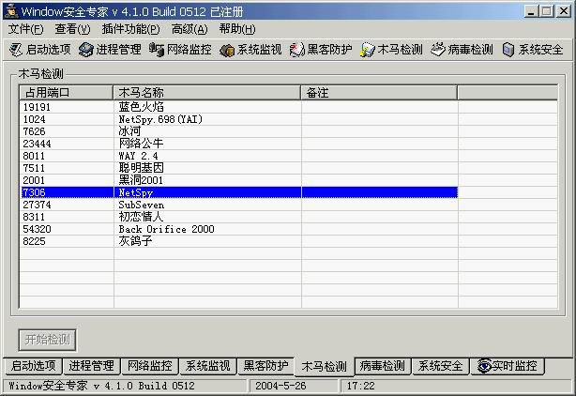Select the SubSeven trojan entry

(x=239, y=205)
